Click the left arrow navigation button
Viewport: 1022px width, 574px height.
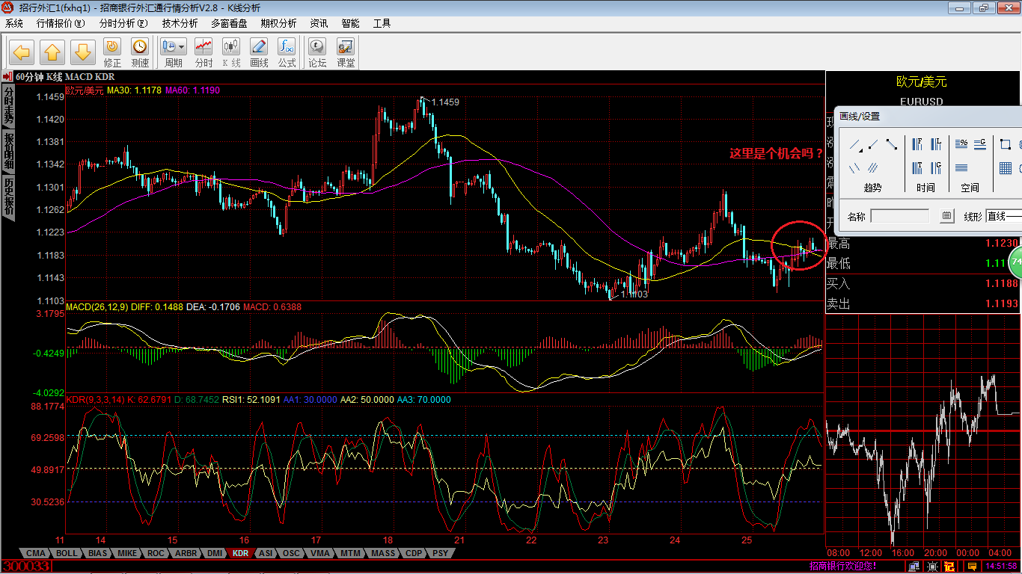pos(22,52)
